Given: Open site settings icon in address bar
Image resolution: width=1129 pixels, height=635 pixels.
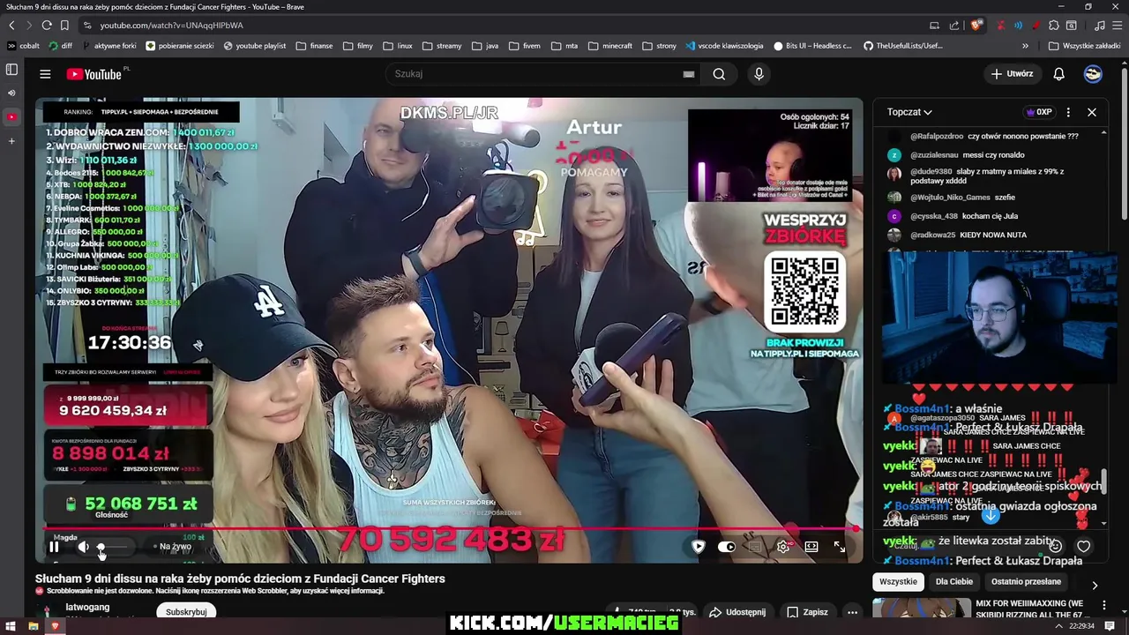Looking at the screenshot, I should click(86, 26).
